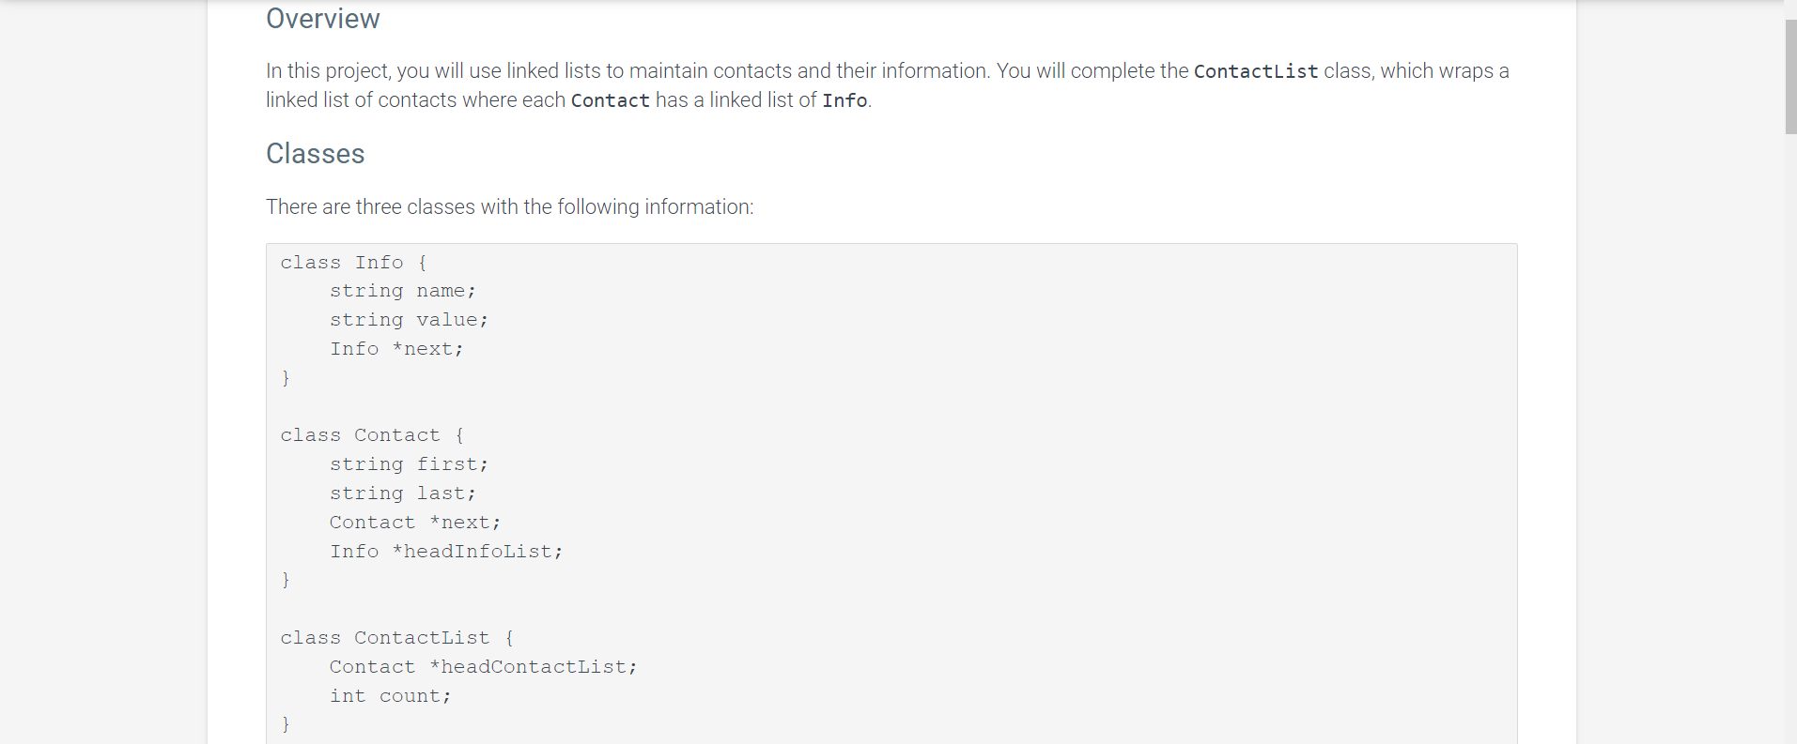Click the 'string value;' code line
The height and width of the screenshot is (744, 1797).
pos(409,320)
